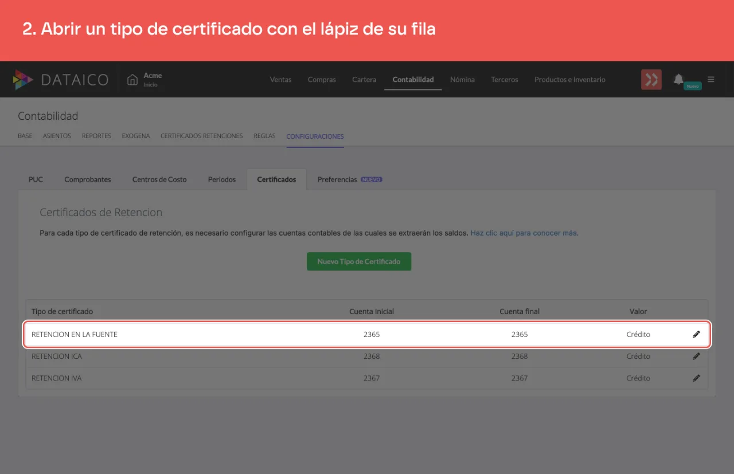Follow 'Haz clic aquí para conocer más' link
734x474 pixels.
click(524, 233)
